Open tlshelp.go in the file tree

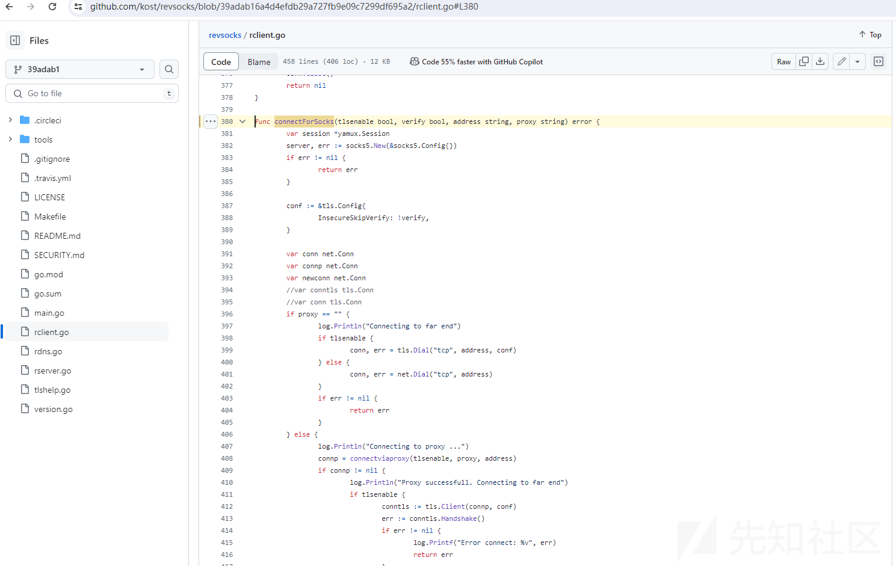[x=52, y=390]
